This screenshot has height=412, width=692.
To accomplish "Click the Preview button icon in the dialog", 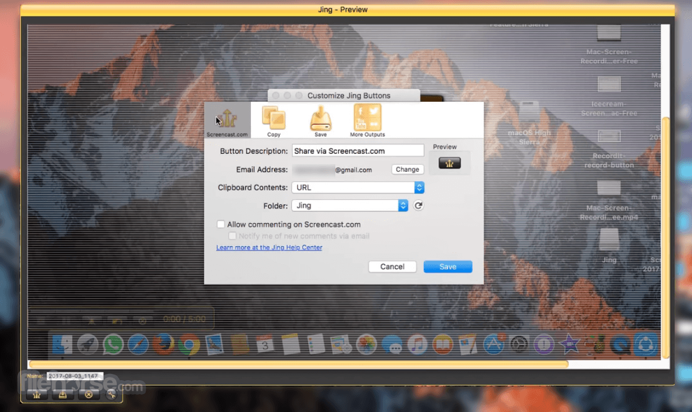I will [449, 163].
